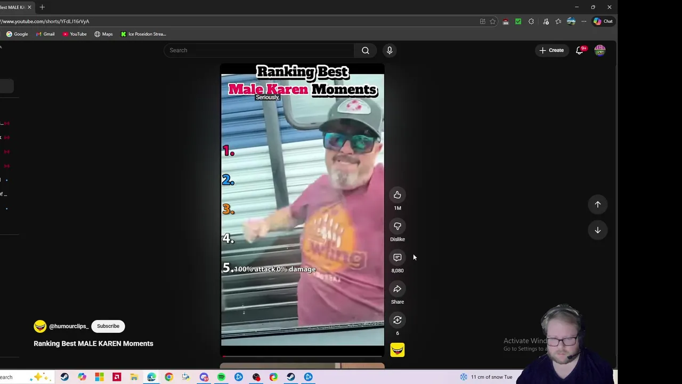Open the Microsoft Store taskbar icon
682x384 pixels.
[x=99, y=377]
